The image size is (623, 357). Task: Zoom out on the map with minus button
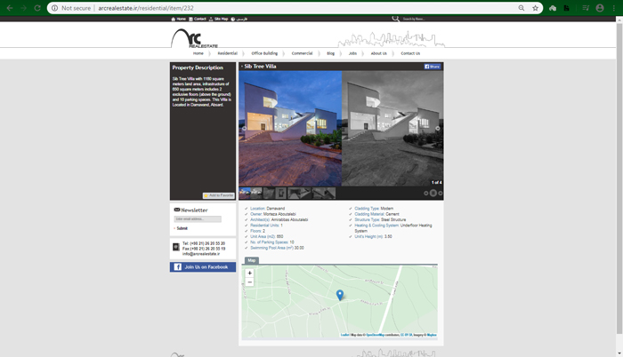tap(249, 282)
